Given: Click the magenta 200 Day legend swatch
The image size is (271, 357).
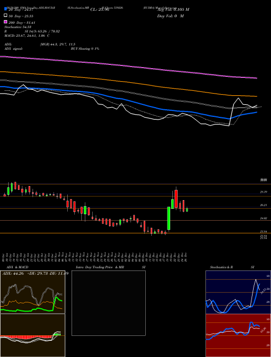Looking at the screenshot, I should click(x=5, y=22).
